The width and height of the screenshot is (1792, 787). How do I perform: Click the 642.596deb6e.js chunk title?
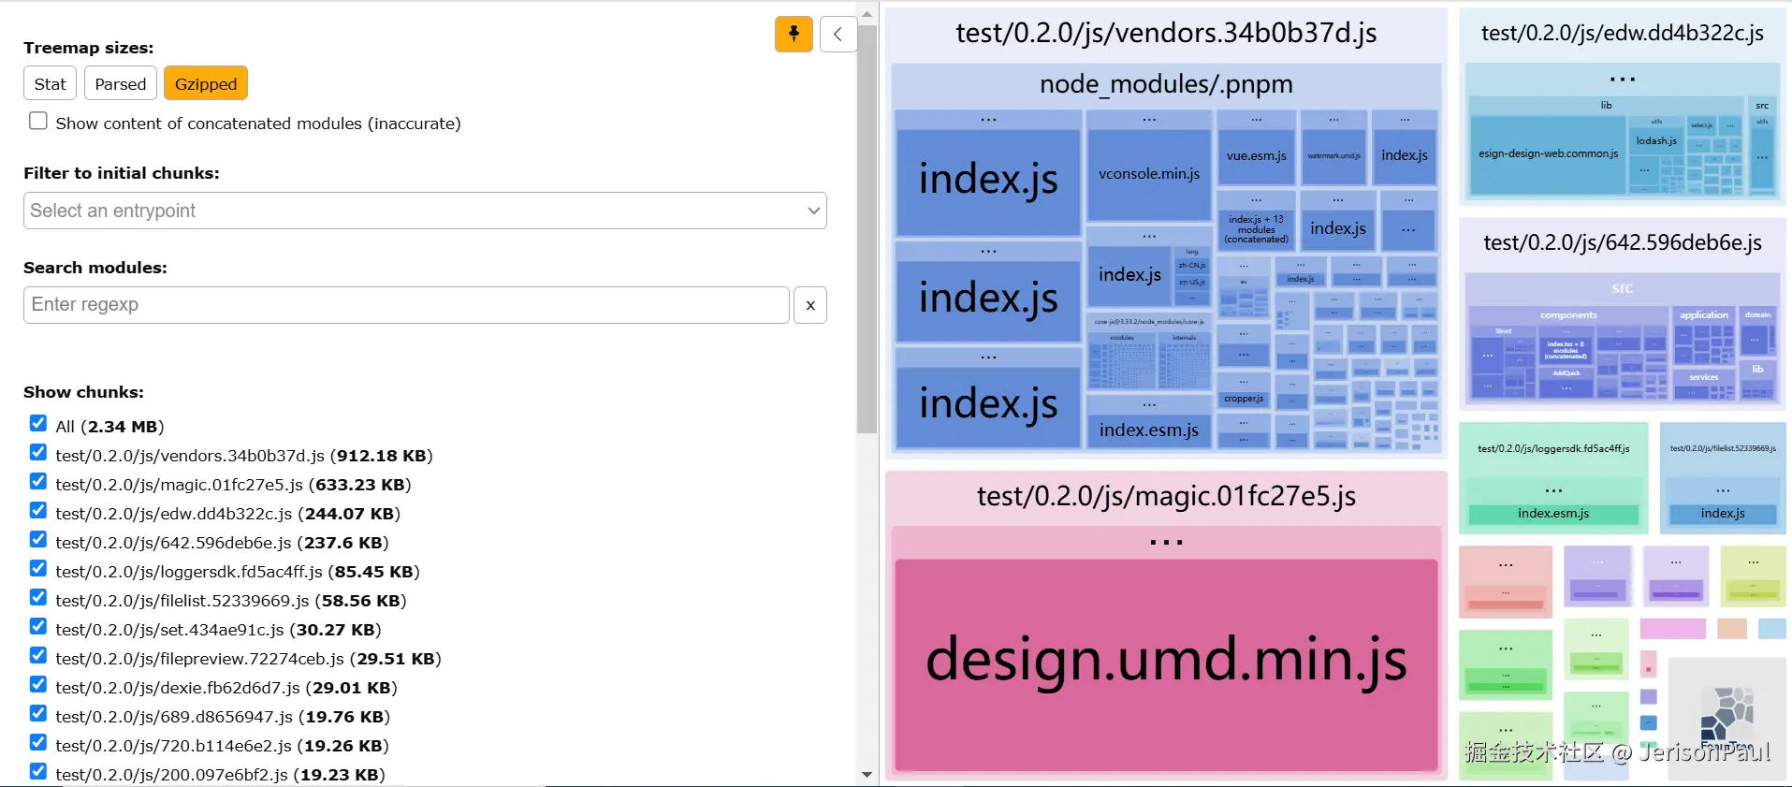[x=1622, y=243]
